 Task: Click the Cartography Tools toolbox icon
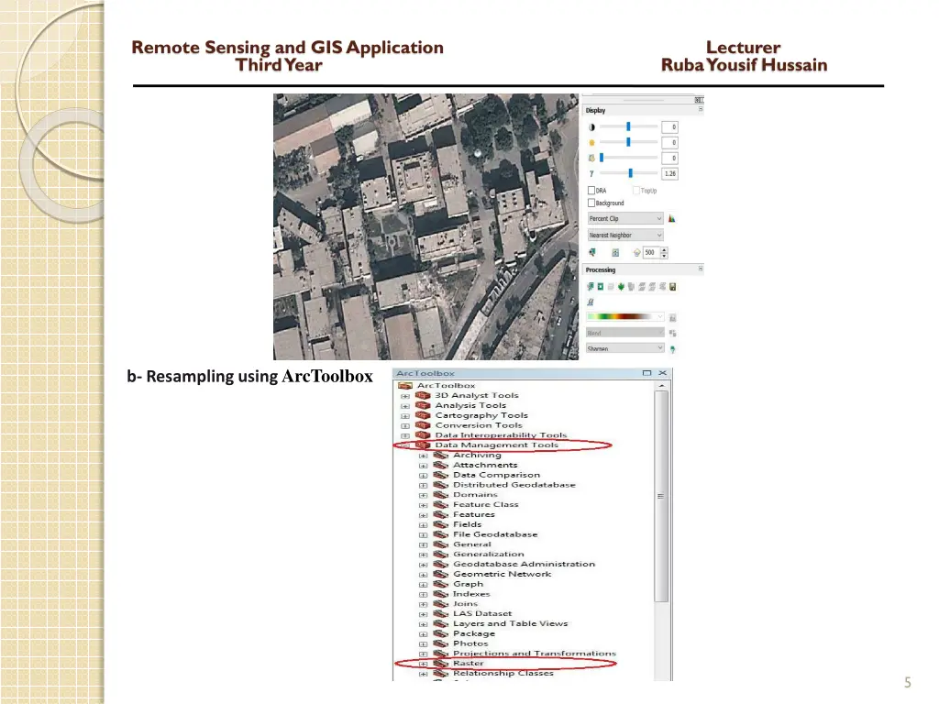tap(424, 415)
